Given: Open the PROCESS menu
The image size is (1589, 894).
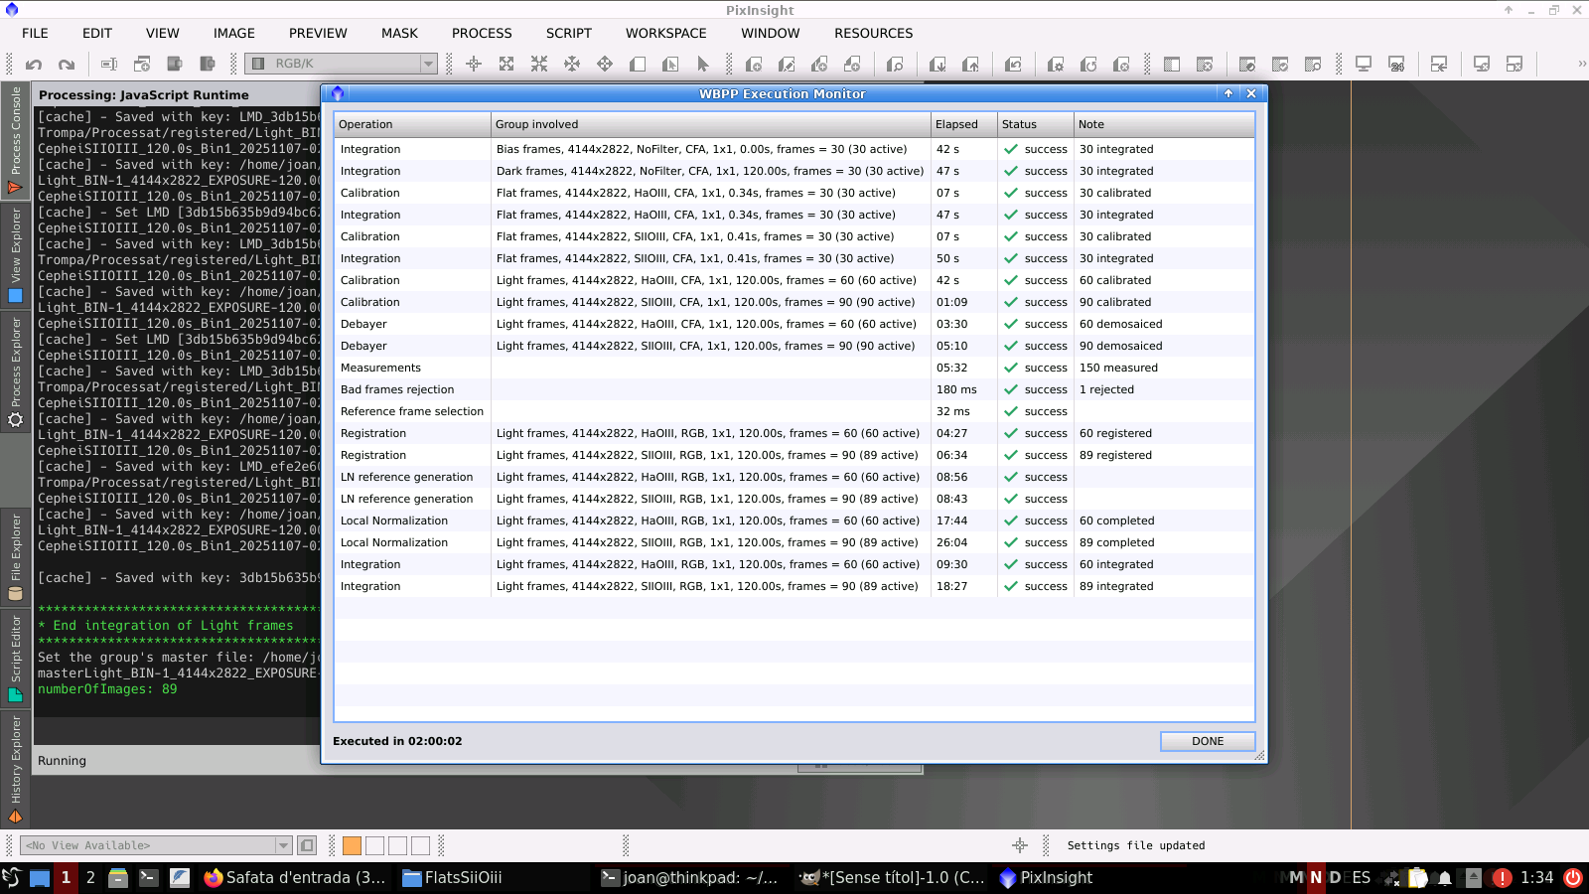Looking at the screenshot, I should 482,33.
